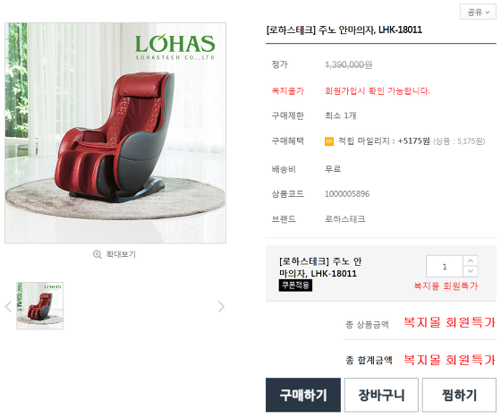501x418 pixels.
Task: Click the main massage chair product image
Action: click(115, 133)
